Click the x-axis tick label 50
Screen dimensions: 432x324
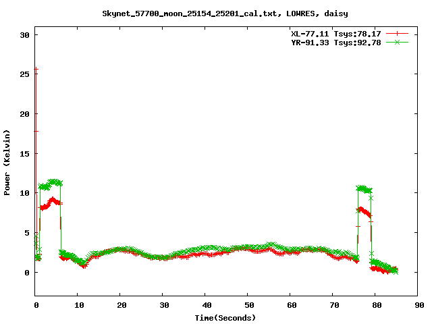(x=249, y=305)
